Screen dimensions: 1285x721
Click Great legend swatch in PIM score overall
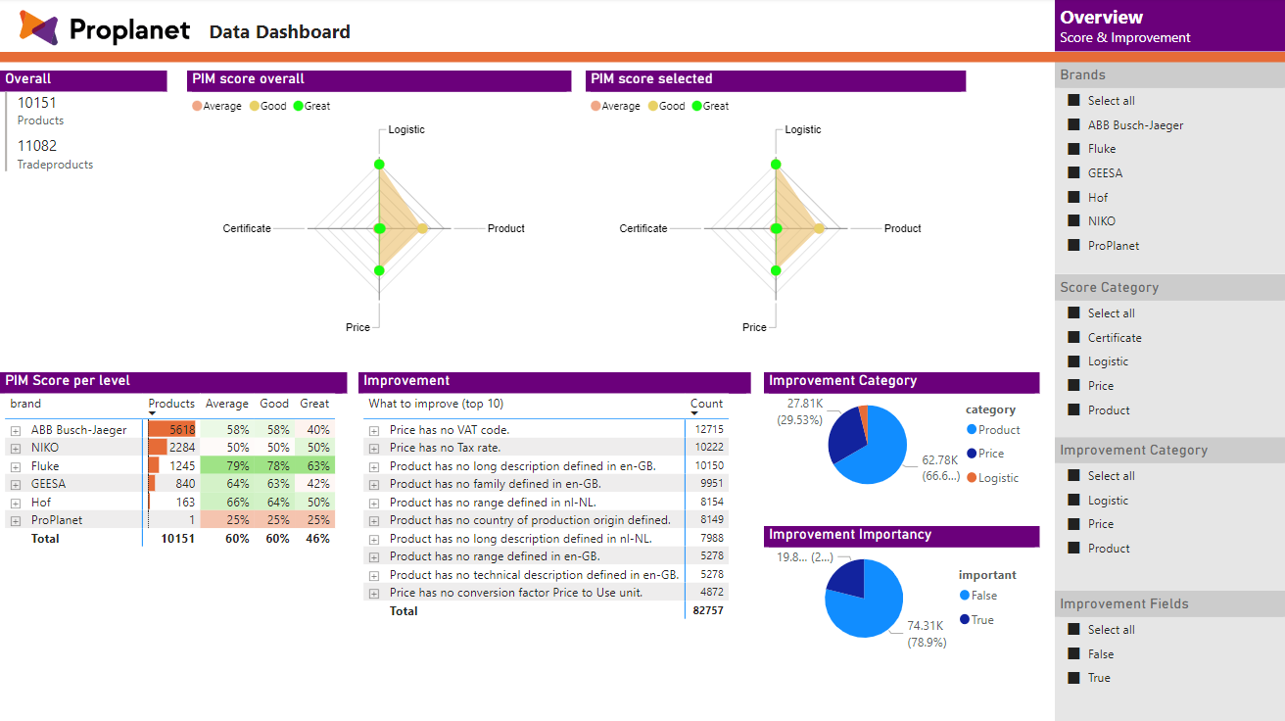tap(299, 106)
